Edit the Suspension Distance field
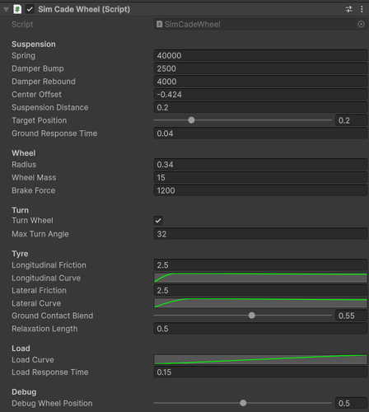This screenshot has width=369, height=412. click(x=260, y=107)
